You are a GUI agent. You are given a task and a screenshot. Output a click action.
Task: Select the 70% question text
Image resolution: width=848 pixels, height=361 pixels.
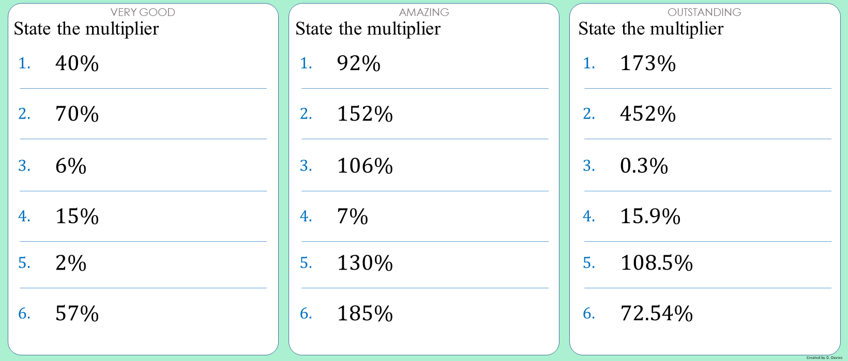[77, 114]
